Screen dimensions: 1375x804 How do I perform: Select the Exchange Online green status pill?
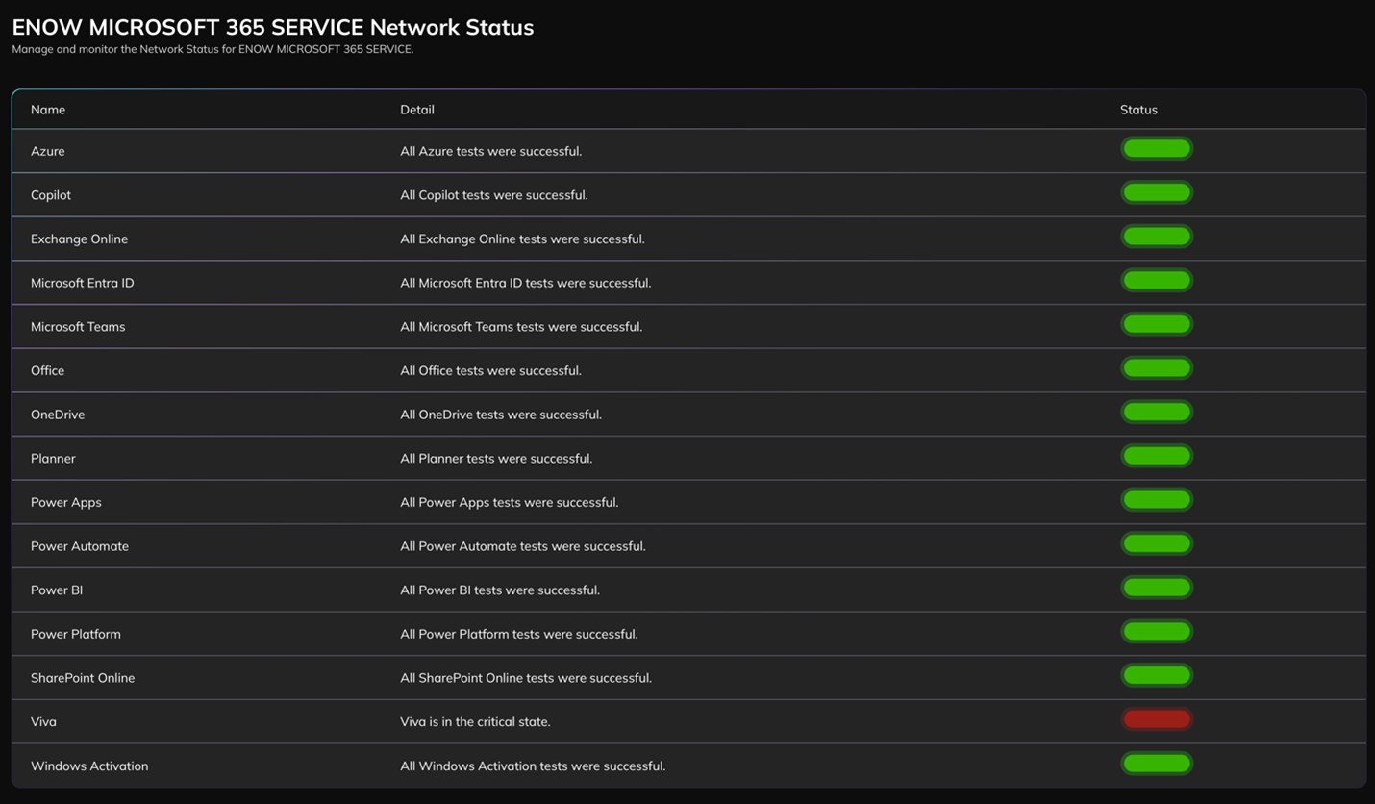click(1157, 237)
